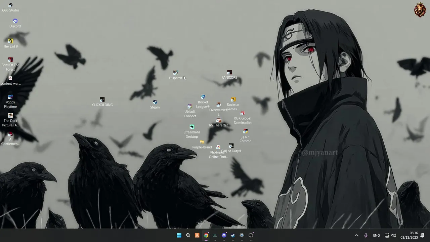Image resolution: width=430 pixels, height=242 pixels.
Task: Select the Dispatch desktop shortcut
Action: pos(175,75)
